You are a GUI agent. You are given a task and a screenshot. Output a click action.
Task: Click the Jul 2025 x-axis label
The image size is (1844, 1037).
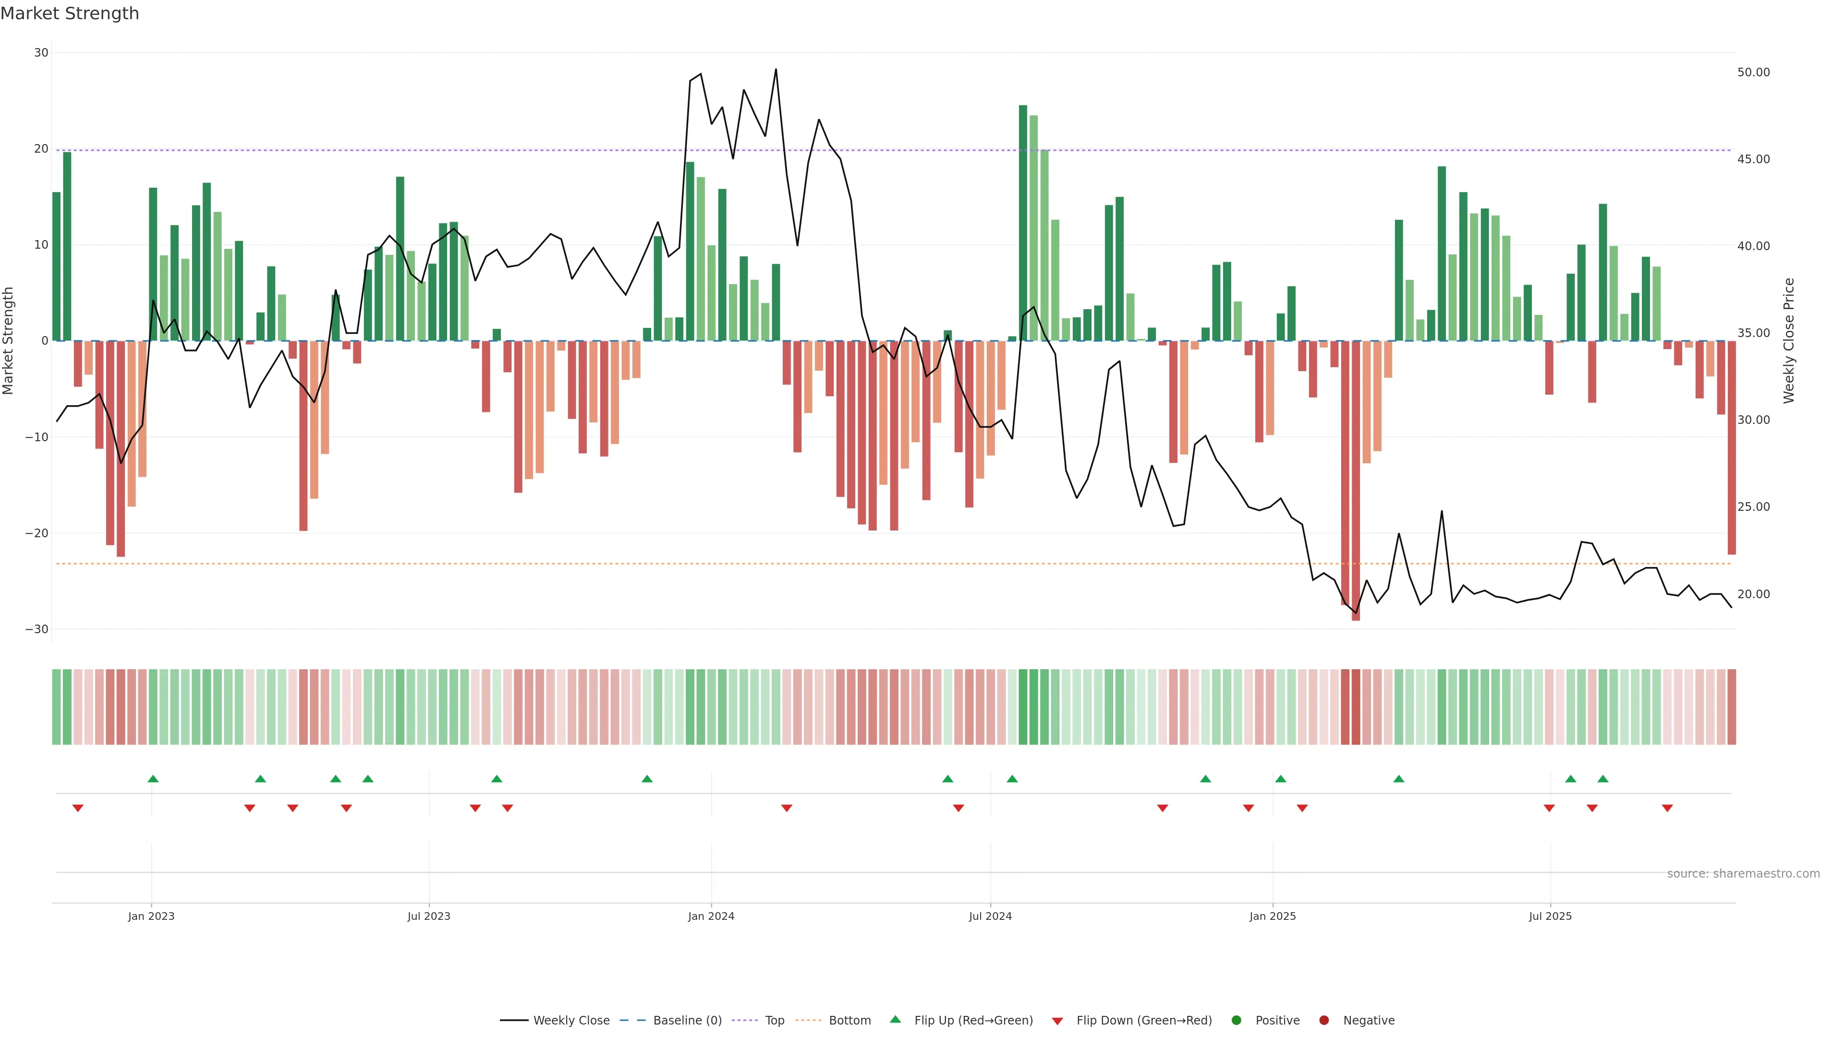1550,916
